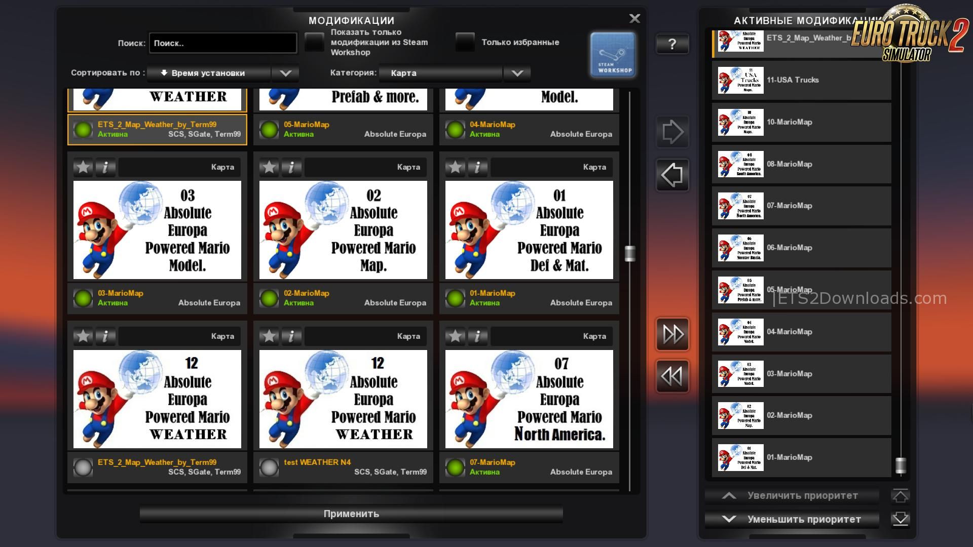Viewport: 973px width, 547px height.
Task: Favorite the 03-MarioMap mod star
Action: coord(83,167)
